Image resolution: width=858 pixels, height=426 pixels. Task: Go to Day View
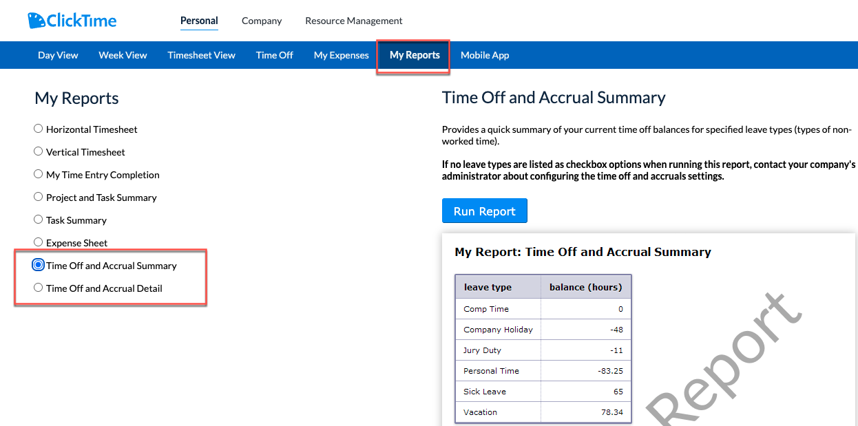[x=58, y=55]
